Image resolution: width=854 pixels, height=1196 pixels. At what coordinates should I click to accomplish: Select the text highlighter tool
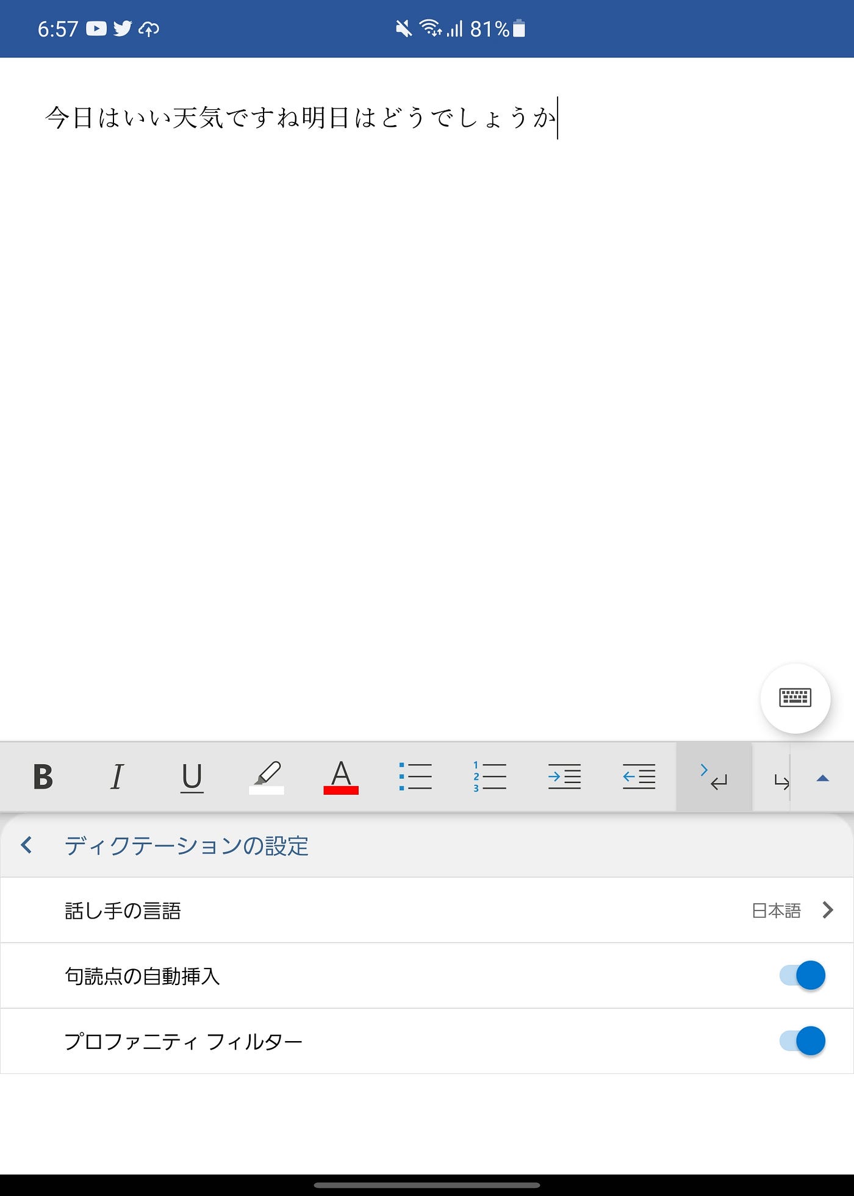tap(267, 778)
